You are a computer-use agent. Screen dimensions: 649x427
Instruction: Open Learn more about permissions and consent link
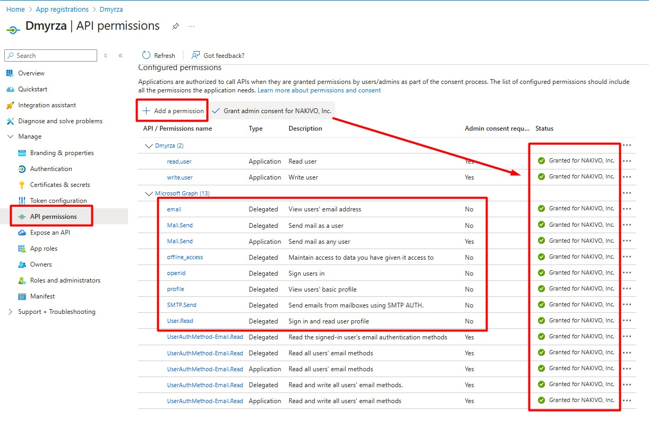(x=319, y=90)
